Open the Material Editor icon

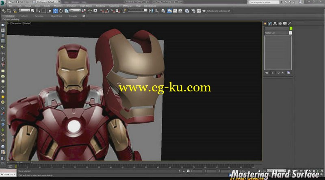tap(187, 11)
